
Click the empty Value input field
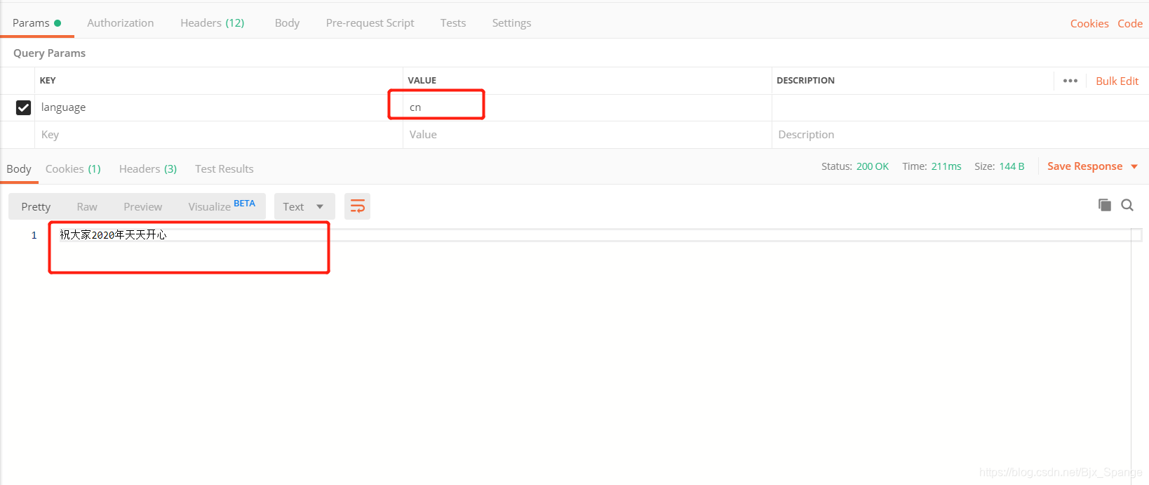(587, 134)
